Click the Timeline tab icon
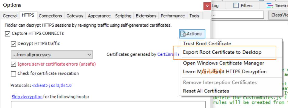The image size is (288, 108). [x=270, y=5]
